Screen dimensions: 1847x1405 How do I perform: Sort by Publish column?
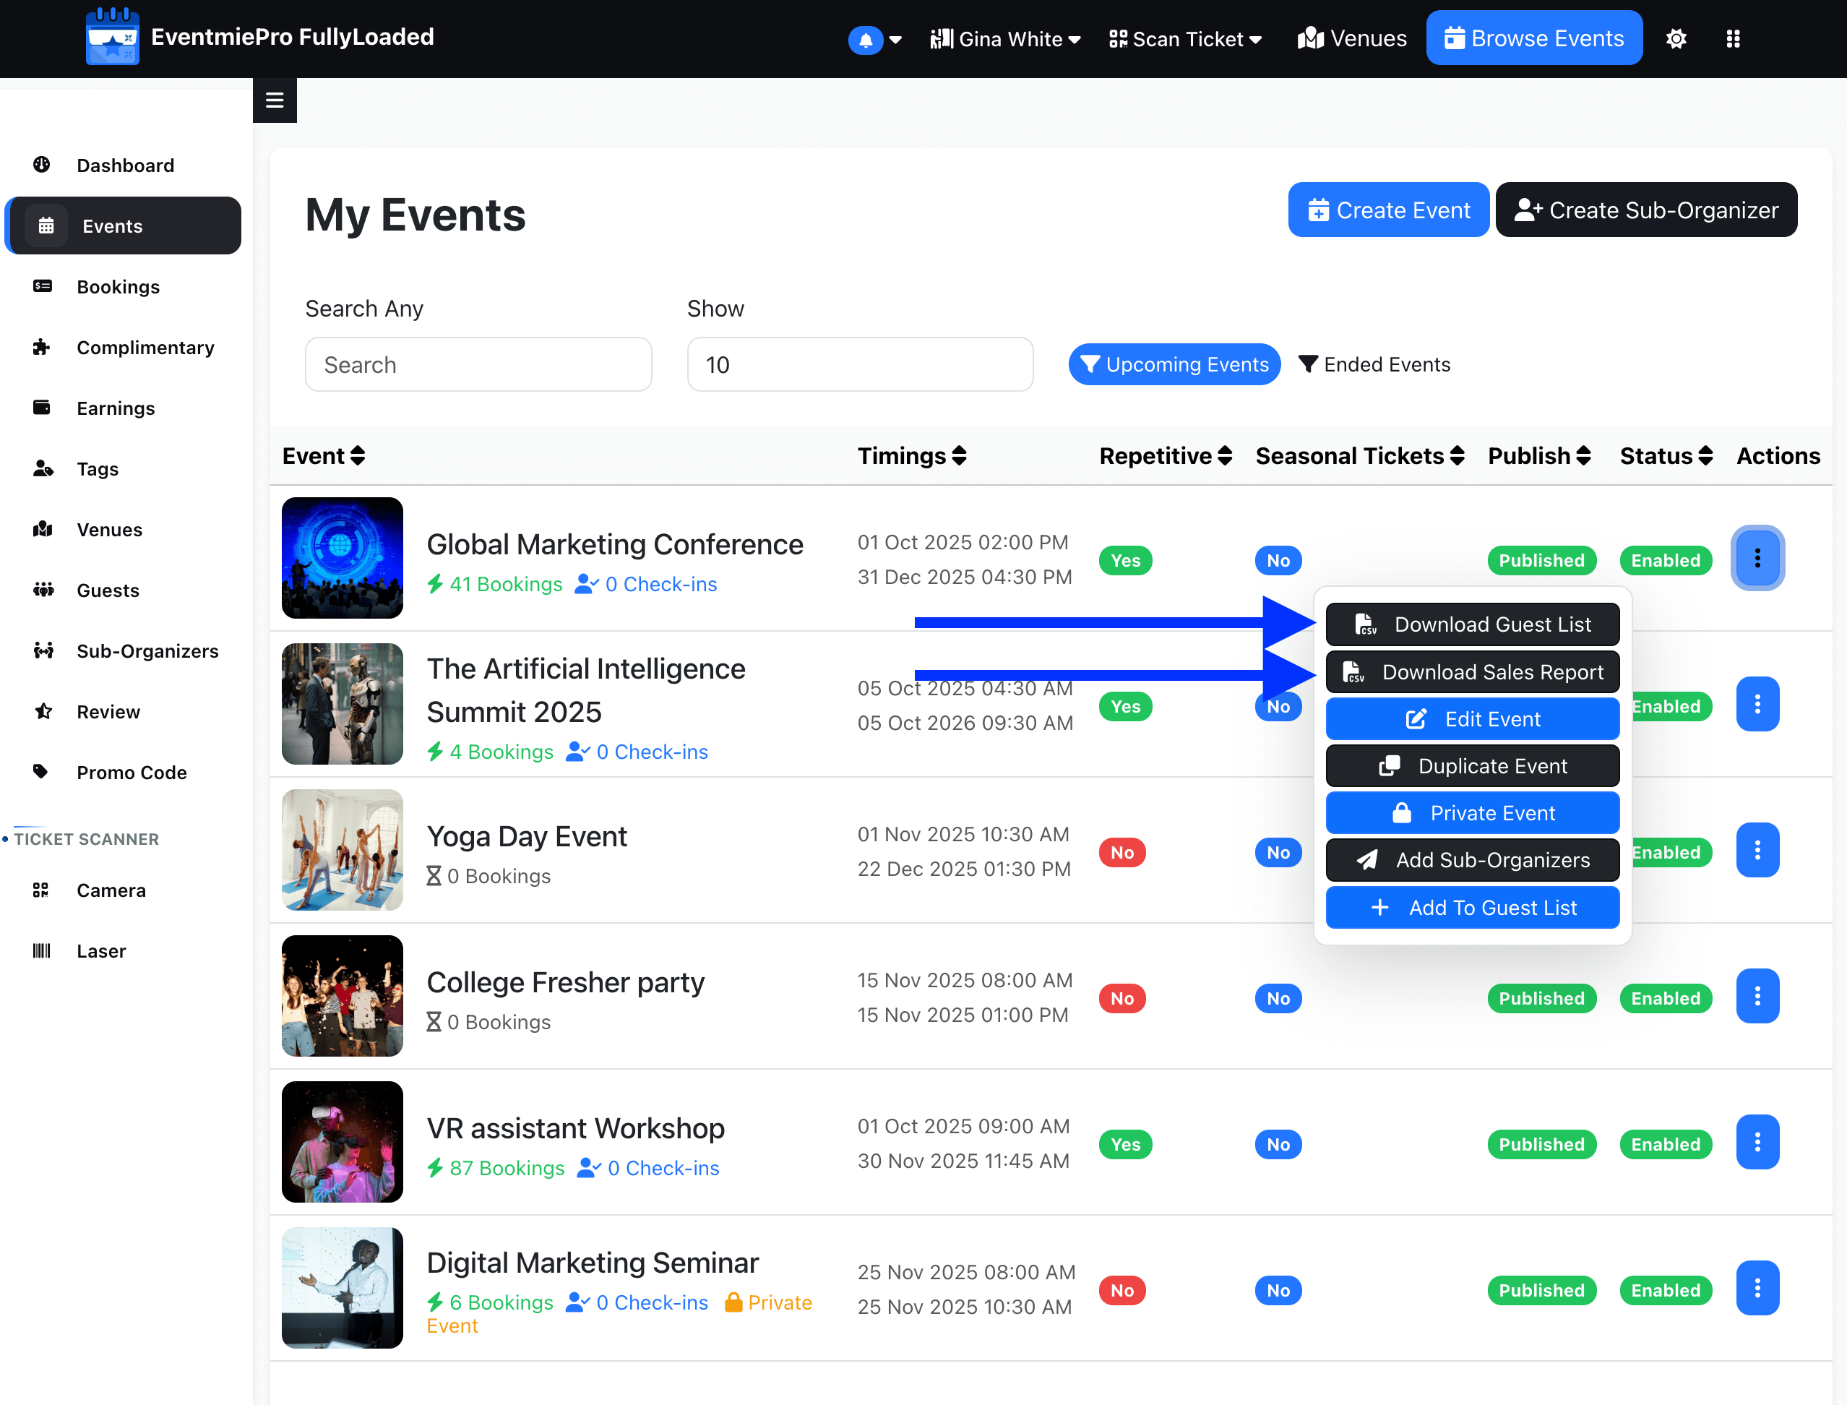click(x=1538, y=456)
